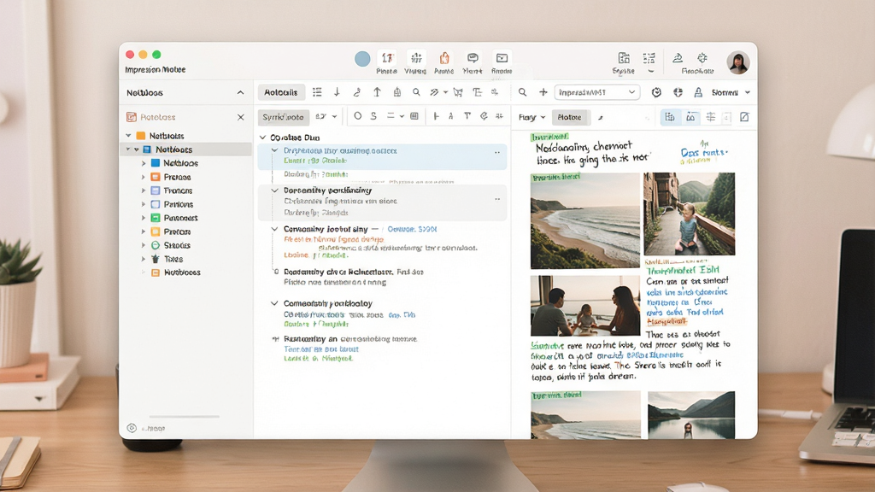
Task: Click the share icon left of the gear
Action: (x=678, y=58)
